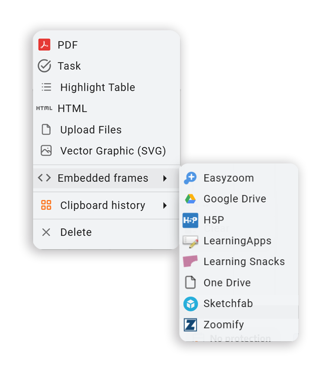Select Upload Files menu entry
331x372 pixels.
pyautogui.click(x=91, y=130)
